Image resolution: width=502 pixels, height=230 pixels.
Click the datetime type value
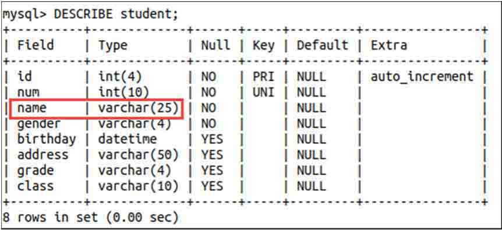[128, 140]
